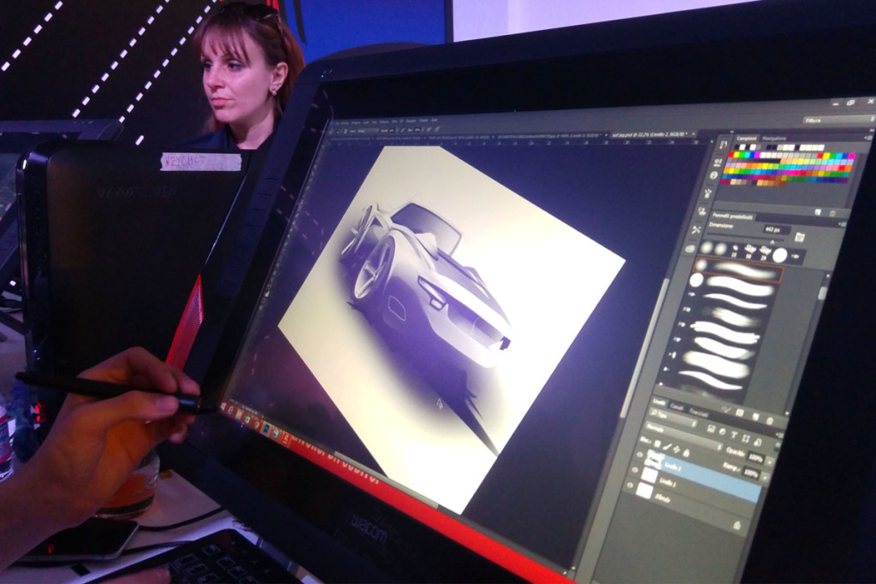Switch to the Livelli tab
This screenshot has height=584, width=876.
(660, 401)
